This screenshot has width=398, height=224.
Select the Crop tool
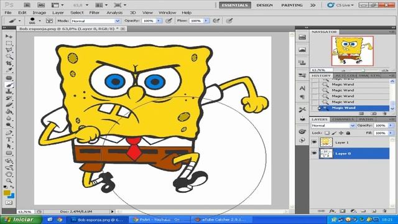pos(9,63)
